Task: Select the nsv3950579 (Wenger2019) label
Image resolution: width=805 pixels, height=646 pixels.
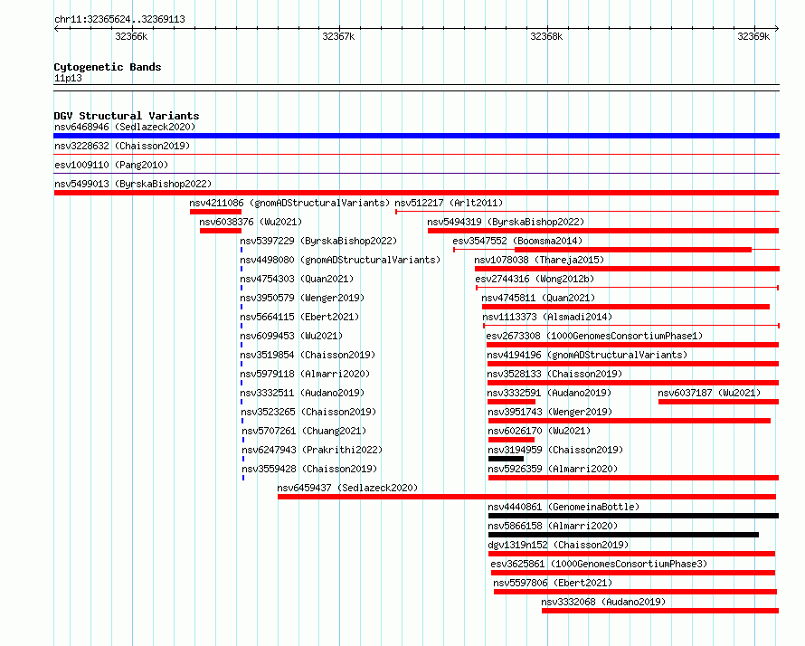Action: [x=302, y=298]
